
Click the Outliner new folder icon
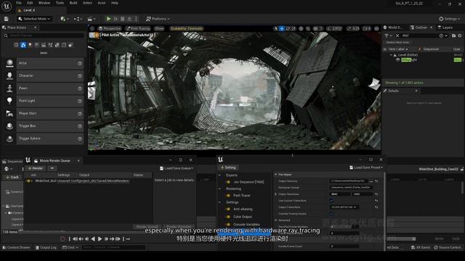453,36
